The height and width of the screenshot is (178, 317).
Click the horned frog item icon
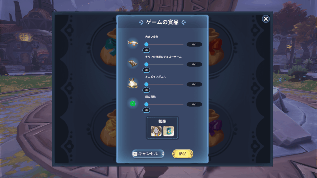click(132, 83)
